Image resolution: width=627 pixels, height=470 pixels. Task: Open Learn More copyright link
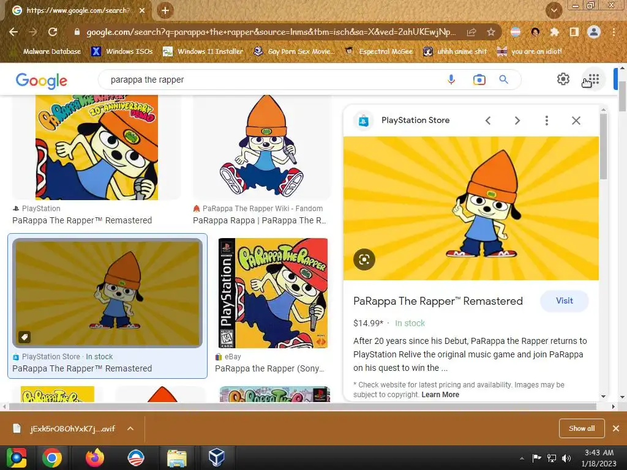click(x=440, y=395)
